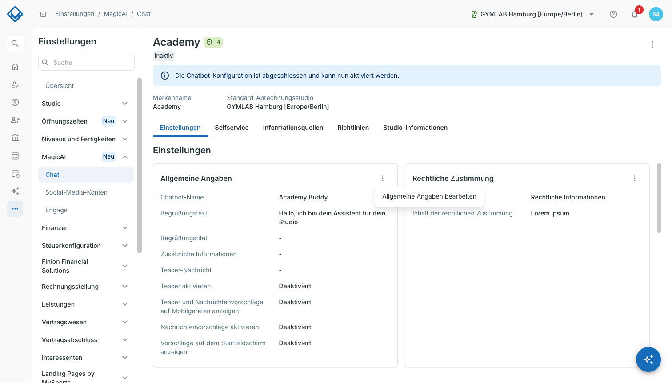
Task: Expand the Finanzen section
Action: pos(85,228)
